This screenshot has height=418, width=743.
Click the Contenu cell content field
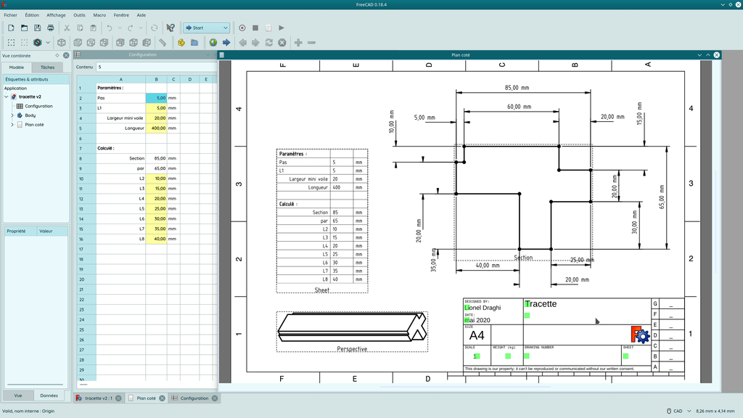point(157,67)
